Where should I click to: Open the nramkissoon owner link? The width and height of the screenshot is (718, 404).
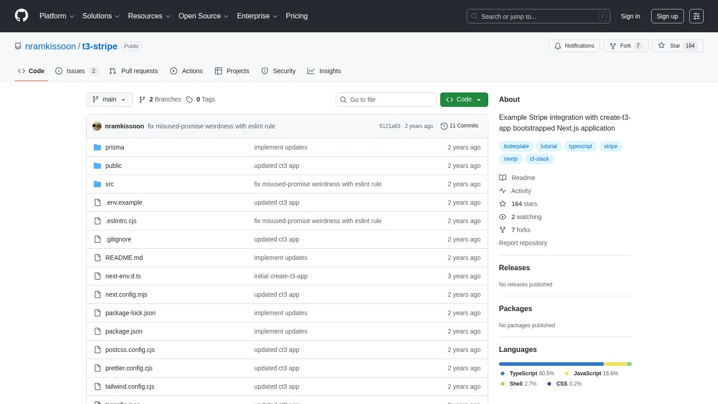(x=51, y=46)
